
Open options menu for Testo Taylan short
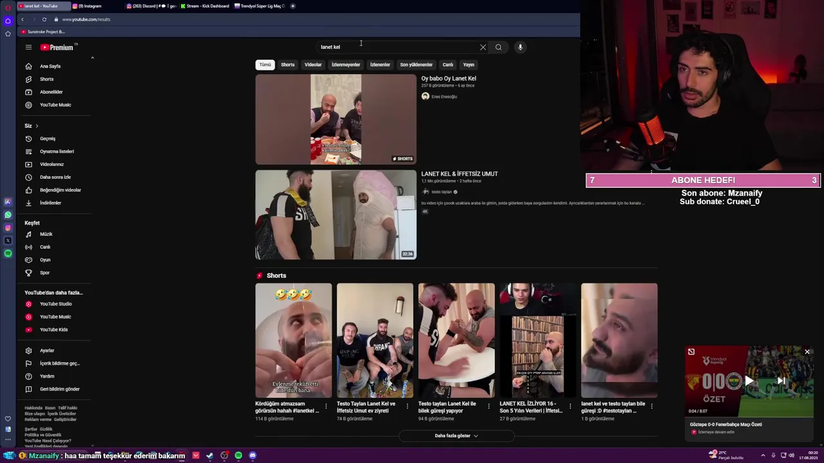[407, 406]
